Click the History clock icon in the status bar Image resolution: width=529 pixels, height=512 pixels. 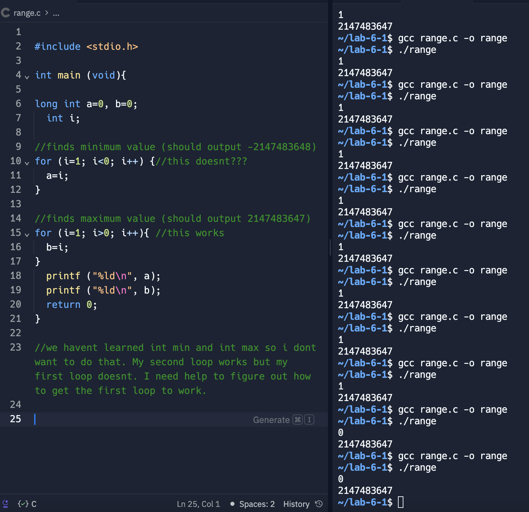tap(319, 503)
